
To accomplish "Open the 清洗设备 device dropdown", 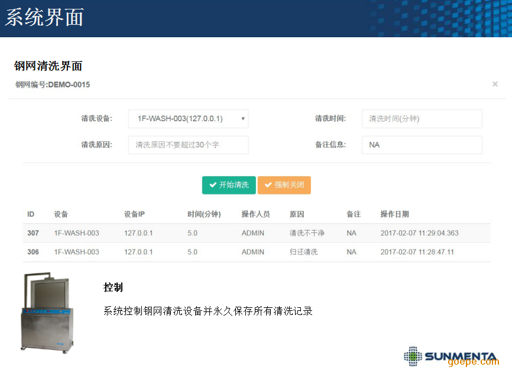I will [x=188, y=119].
